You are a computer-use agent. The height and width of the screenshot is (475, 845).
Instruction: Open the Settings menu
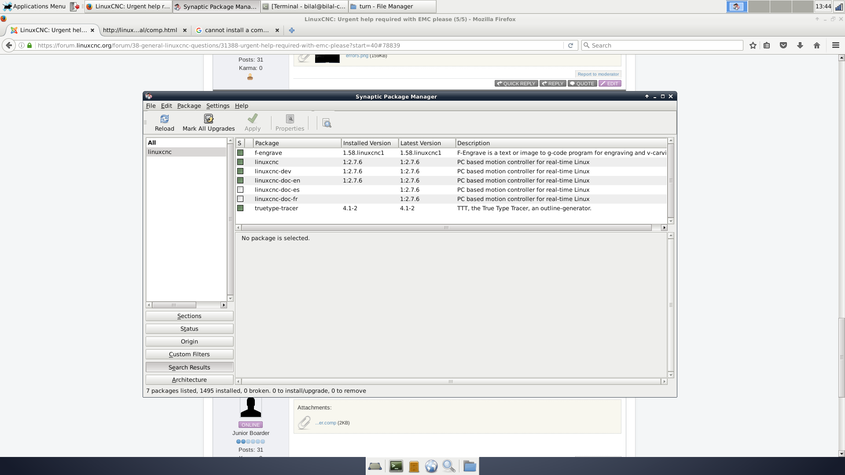pos(218,106)
